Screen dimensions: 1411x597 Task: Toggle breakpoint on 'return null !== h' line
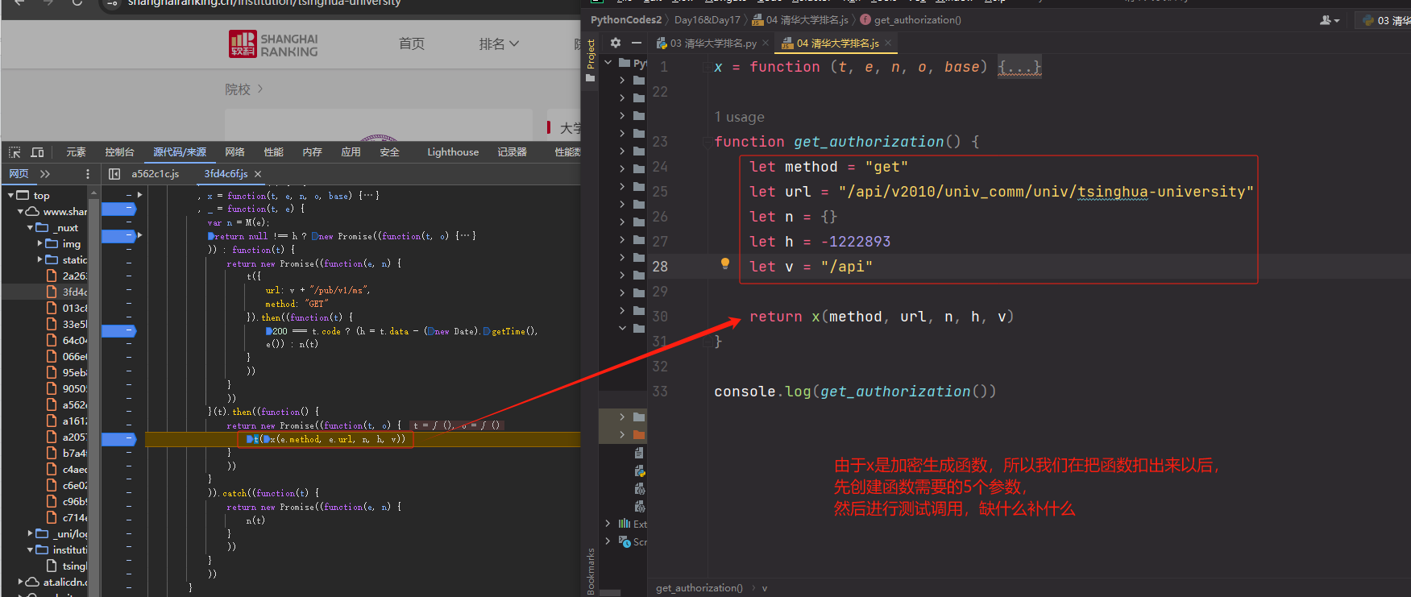(x=119, y=236)
